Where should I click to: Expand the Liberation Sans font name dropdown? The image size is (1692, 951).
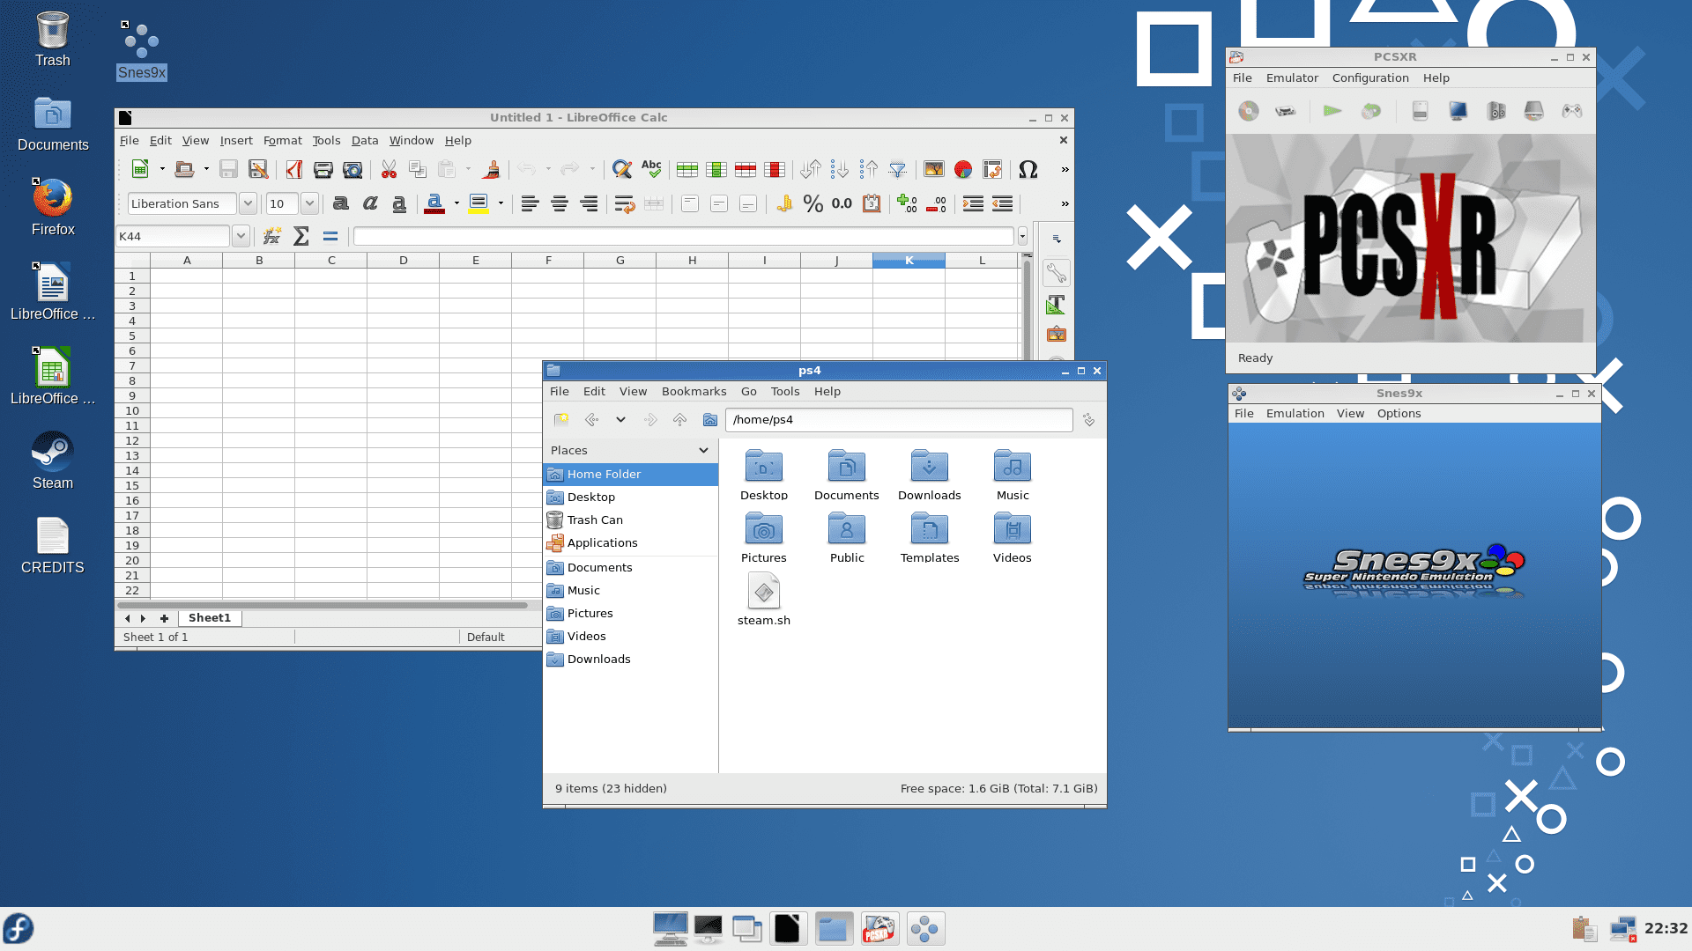[248, 203]
